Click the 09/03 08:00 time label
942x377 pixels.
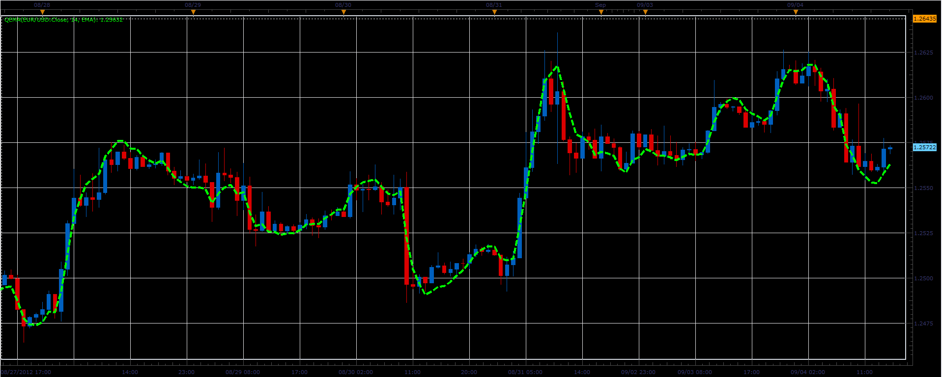[x=695, y=372]
